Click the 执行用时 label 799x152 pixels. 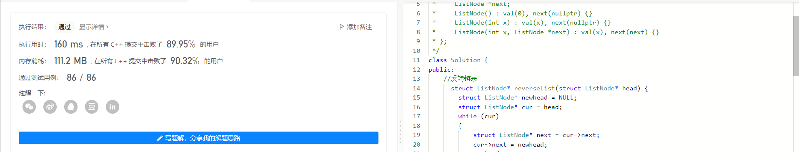33,44
